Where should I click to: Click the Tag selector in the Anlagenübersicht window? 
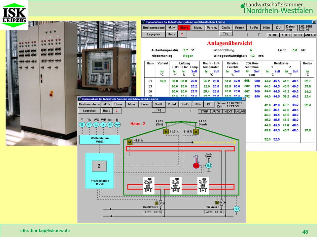226,34
